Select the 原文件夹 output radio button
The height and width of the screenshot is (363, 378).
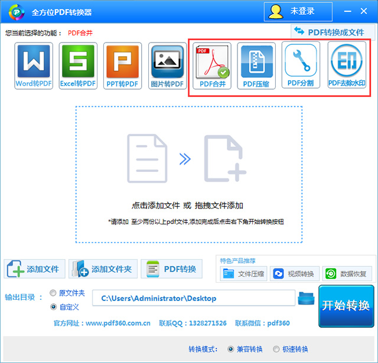[x=53, y=293]
